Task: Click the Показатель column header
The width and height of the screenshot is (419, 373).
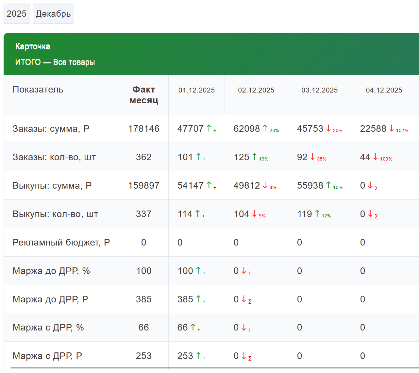Action: (x=38, y=90)
